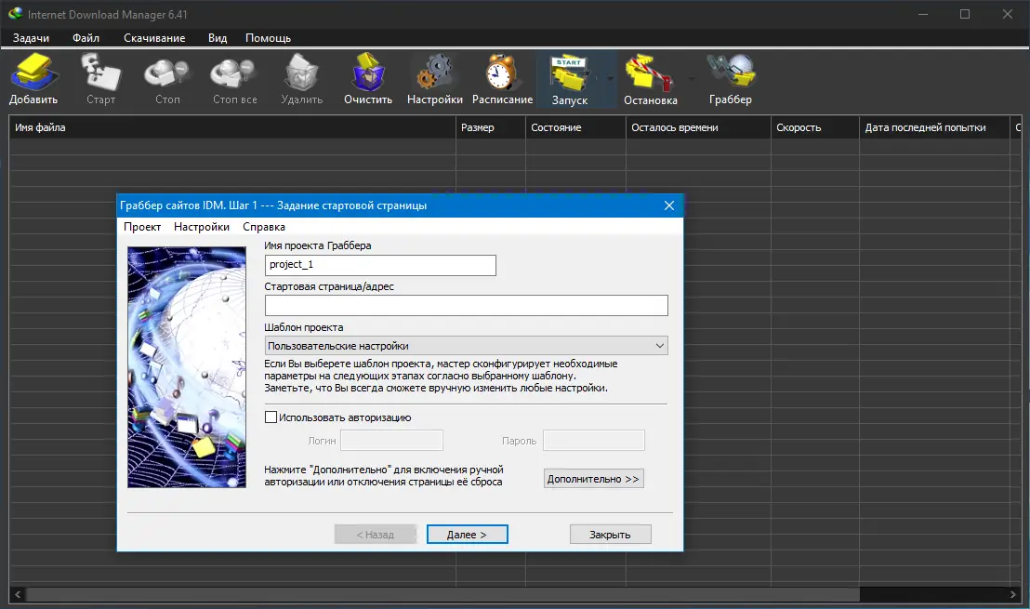
Task: Open the Шаблон проекта combo box
Action: coord(467,346)
